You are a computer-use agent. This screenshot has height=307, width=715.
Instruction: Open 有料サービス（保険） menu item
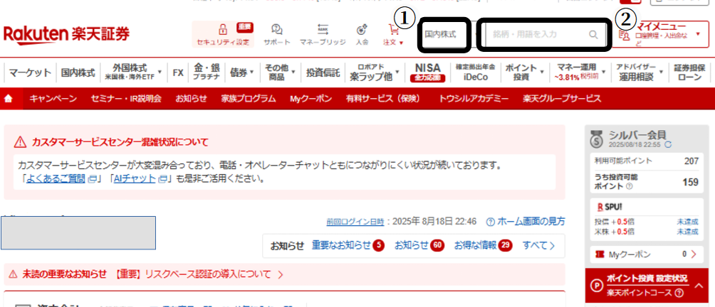pyautogui.click(x=382, y=99)
